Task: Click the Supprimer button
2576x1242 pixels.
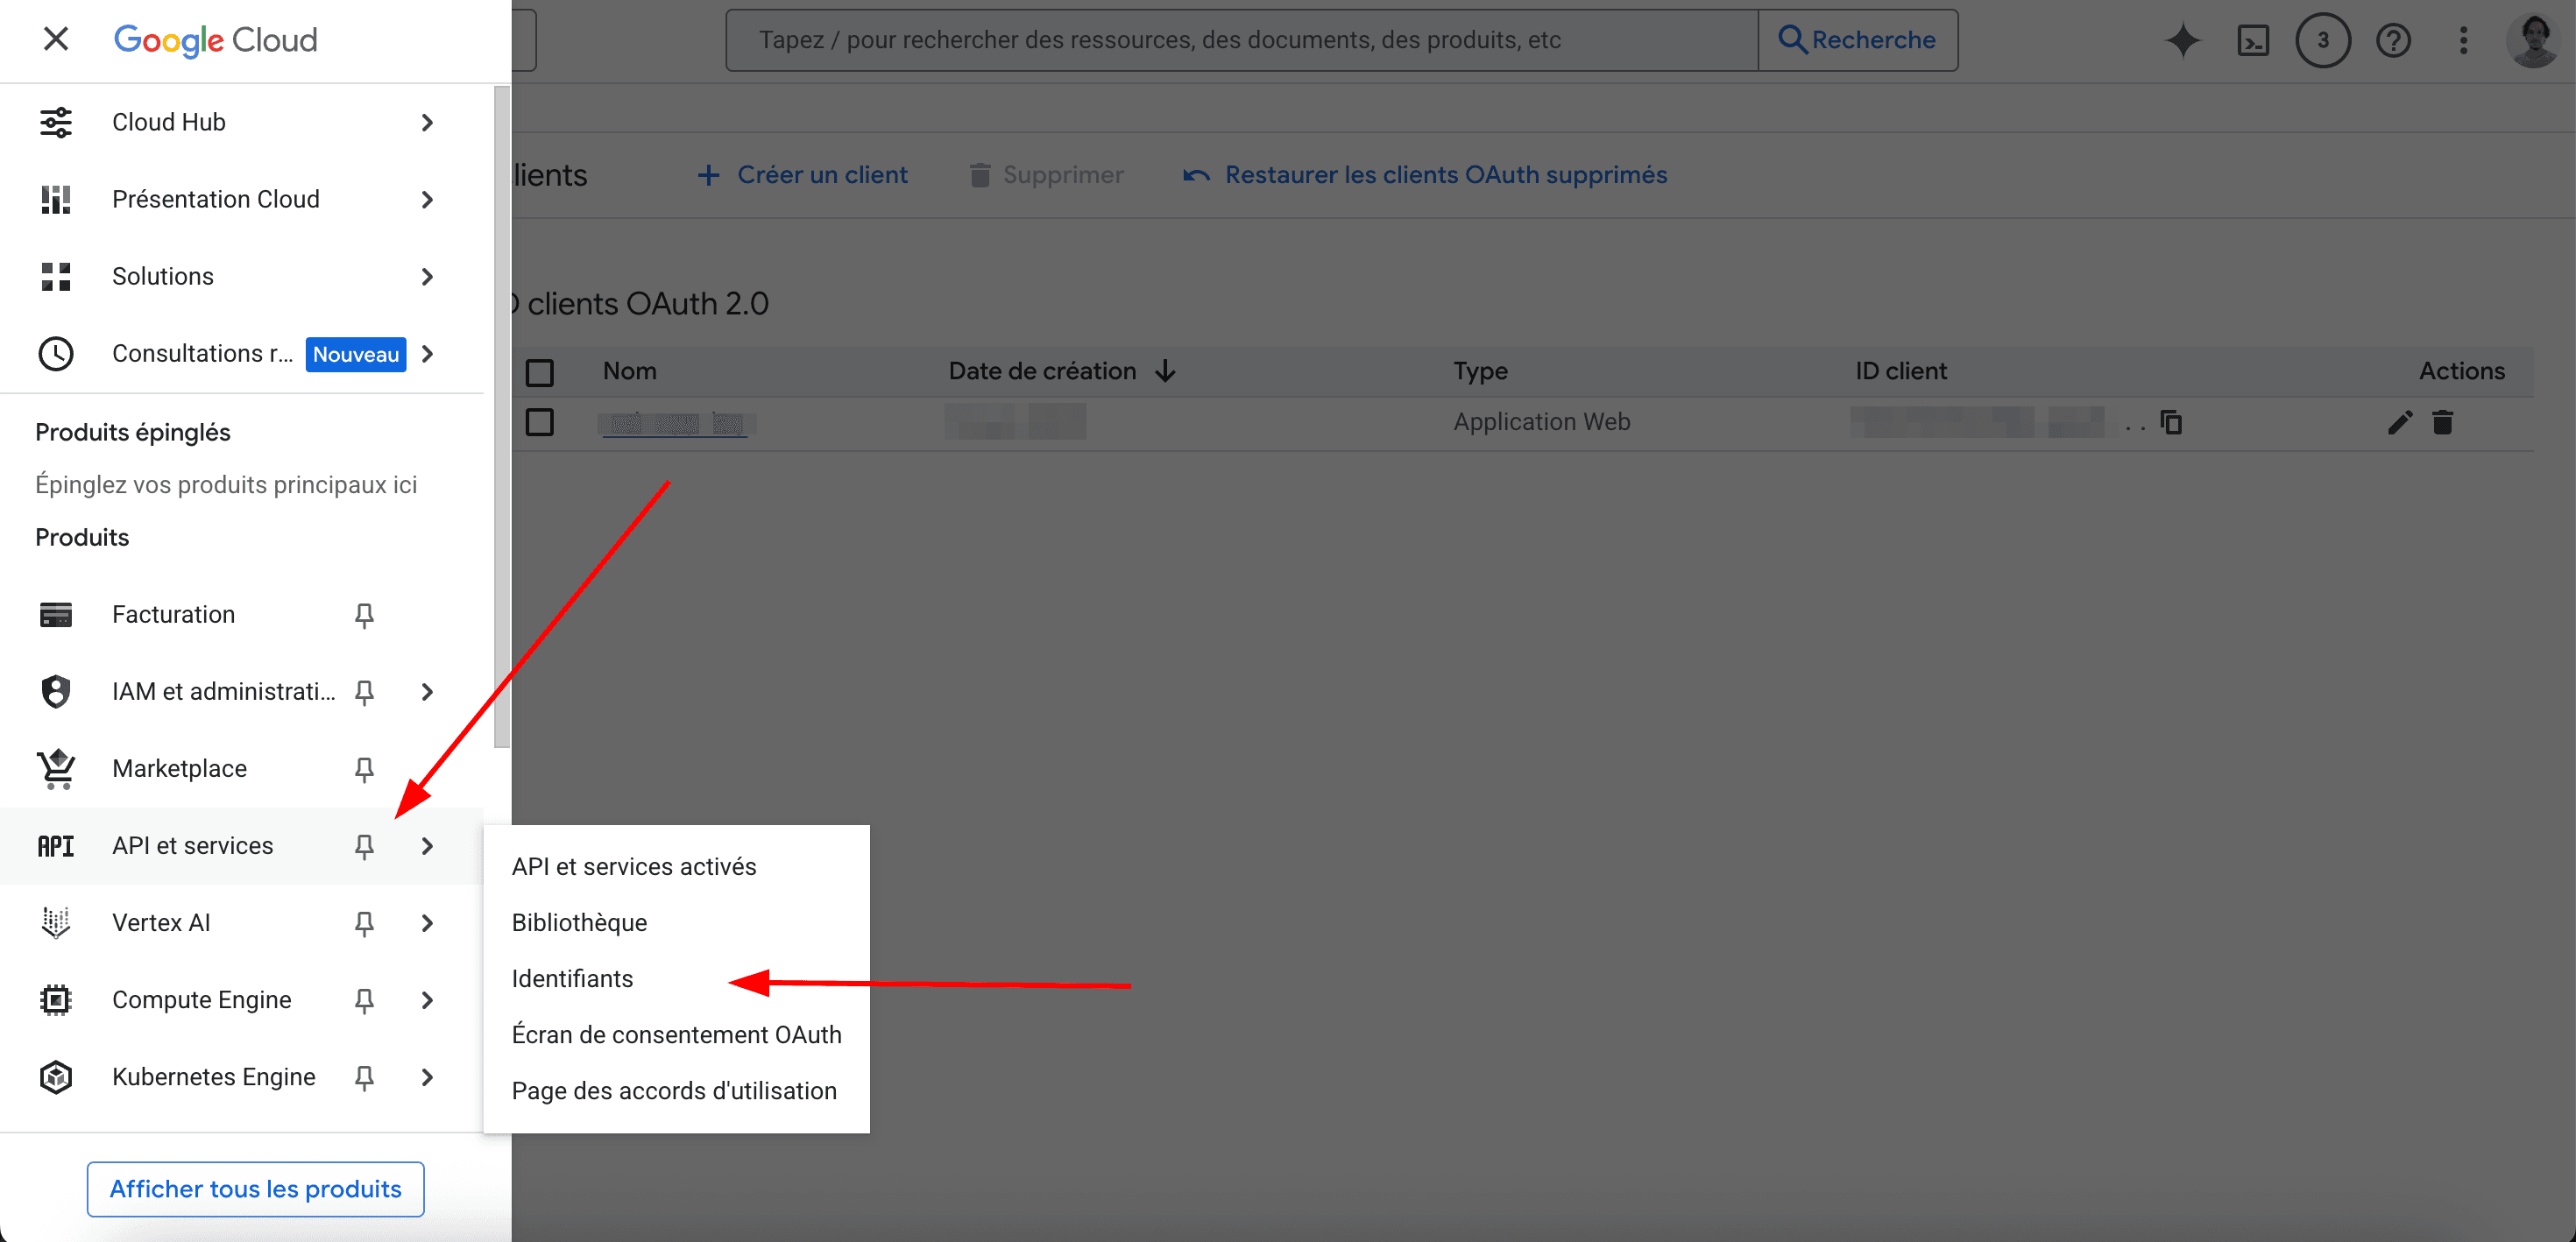Action: click(1046, 175)
